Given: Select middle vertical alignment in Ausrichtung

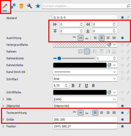Looking at the screenshot, I should point(81,38).
